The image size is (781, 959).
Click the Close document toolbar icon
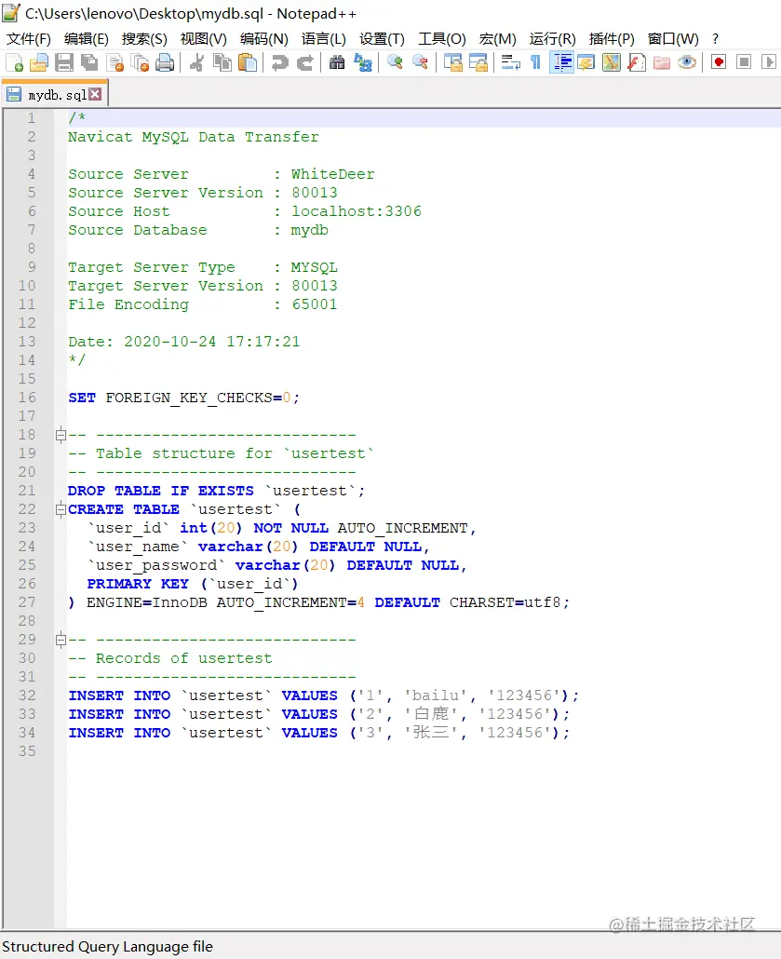[115, 62]
